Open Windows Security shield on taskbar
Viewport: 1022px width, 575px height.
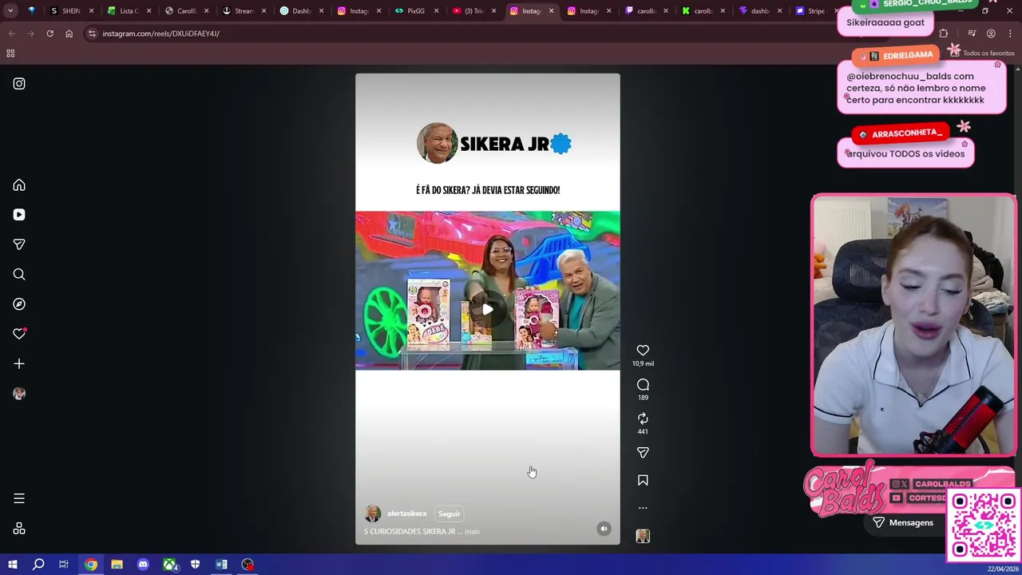pos(195,565)
